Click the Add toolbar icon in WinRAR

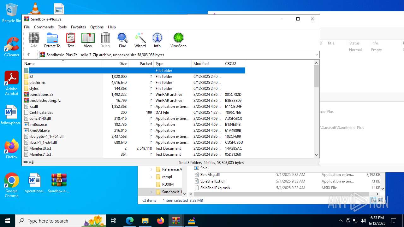point(34,40)
